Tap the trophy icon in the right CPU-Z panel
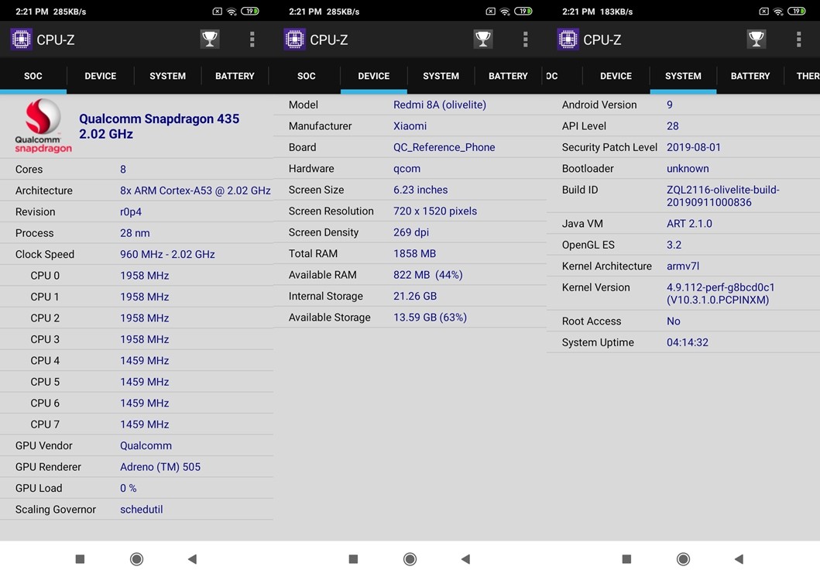 pyautogui.click(x=757, y=39)
